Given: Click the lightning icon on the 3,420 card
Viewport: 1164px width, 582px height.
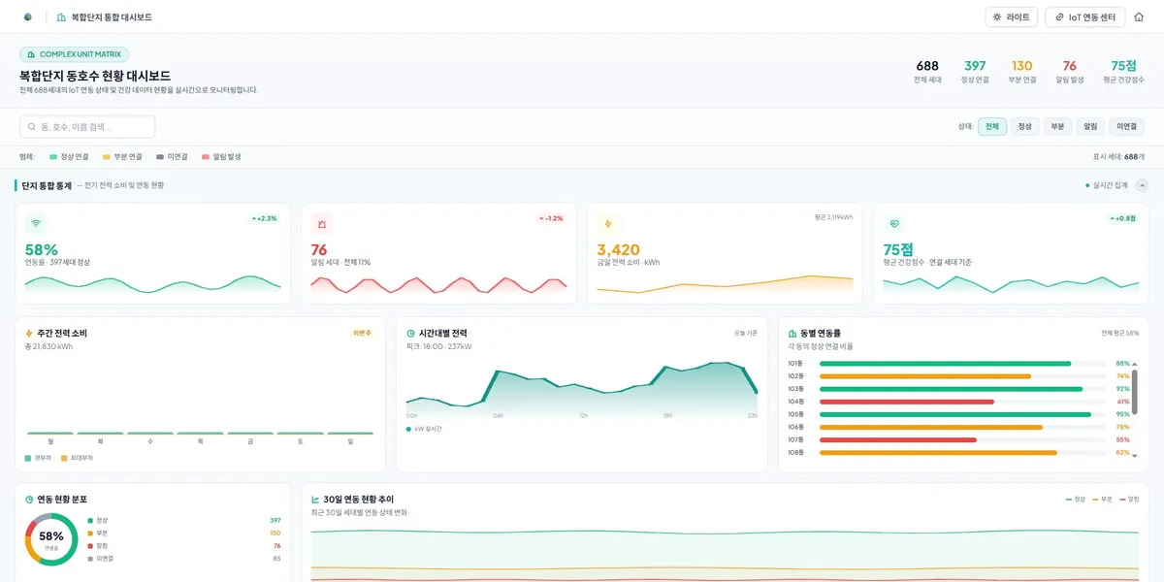Looking at the screenshot, I should click(608, 224).
